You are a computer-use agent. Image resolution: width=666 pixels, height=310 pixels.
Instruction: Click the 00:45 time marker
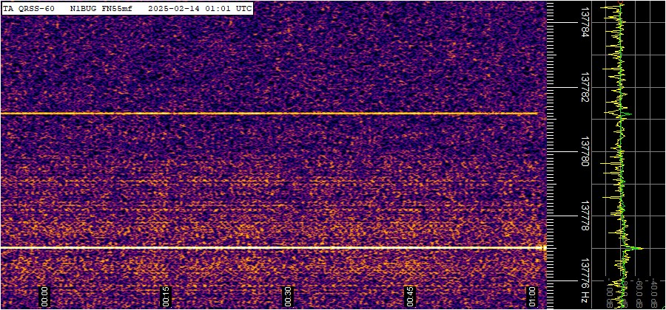pos(411,296)
